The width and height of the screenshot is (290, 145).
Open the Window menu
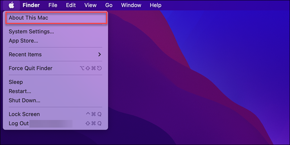click(x=131, y=5)
